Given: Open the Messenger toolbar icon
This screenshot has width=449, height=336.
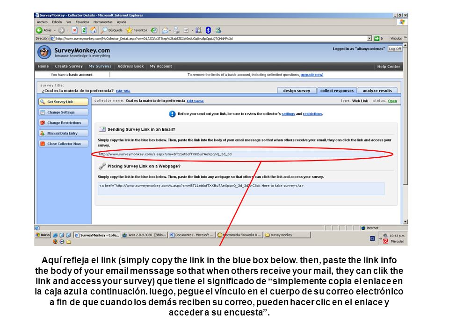Looking at the screenshot, I should click(218, 30).
